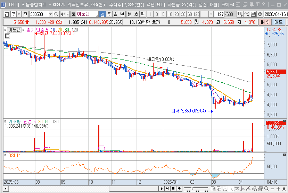Select the 분 minute chart period

130,14
